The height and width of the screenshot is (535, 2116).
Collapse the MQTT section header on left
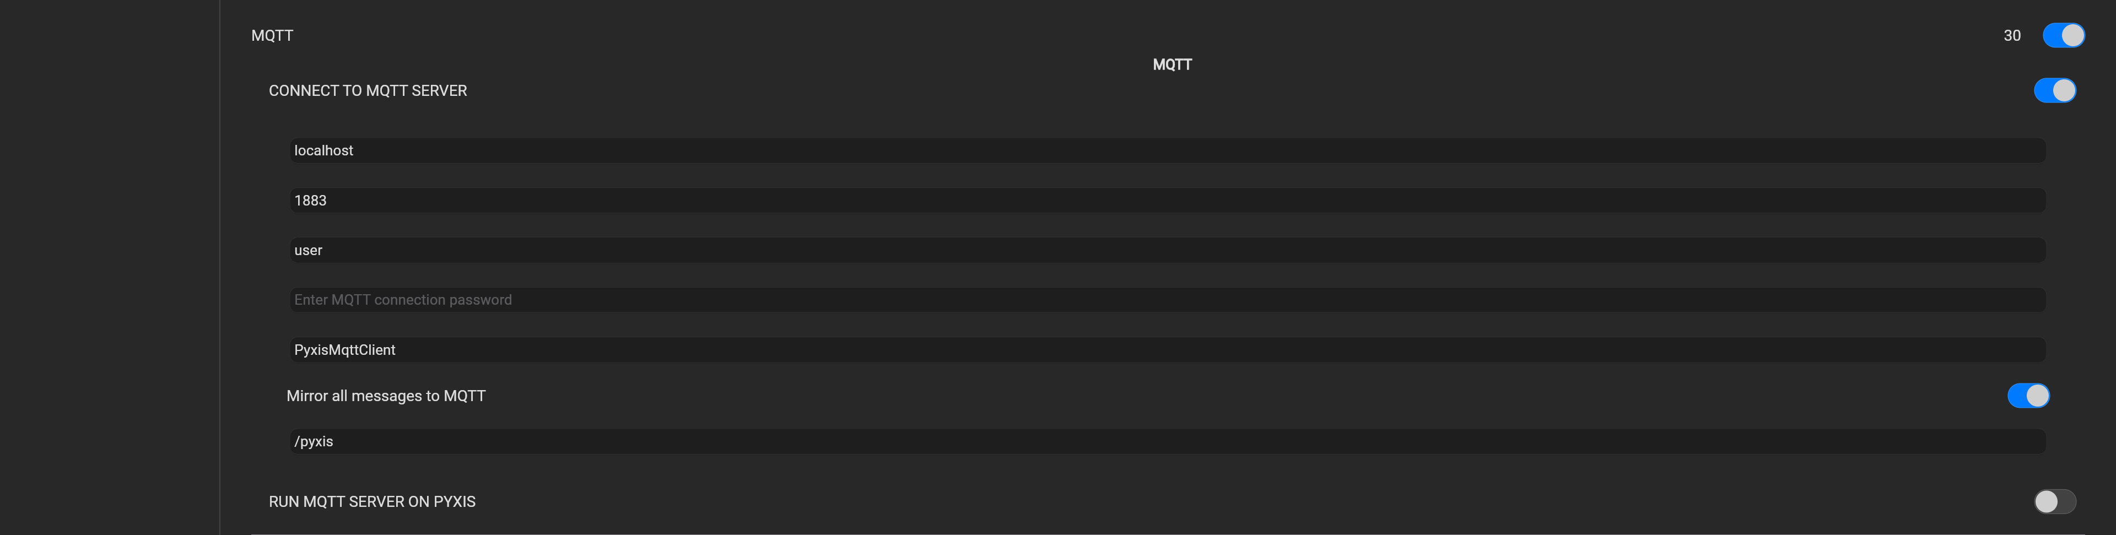(272, 35)
